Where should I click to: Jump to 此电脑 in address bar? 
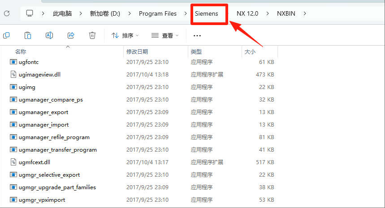(x=62, y=13)
